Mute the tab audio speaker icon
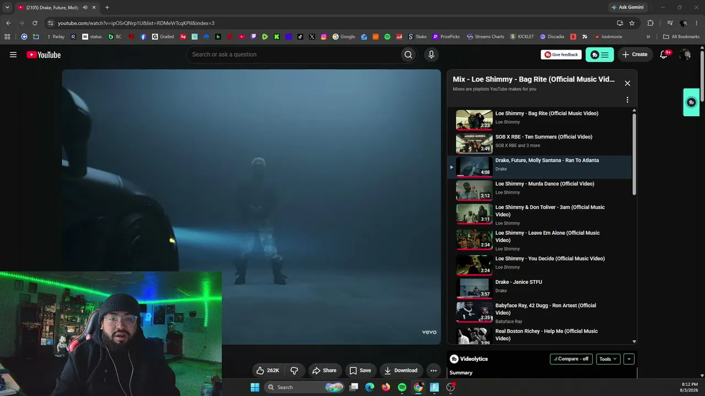Screen dimensions: 705x396 click(x=85, y=7)
